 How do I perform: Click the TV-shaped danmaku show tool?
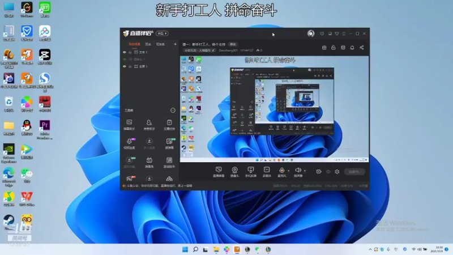(x=149, y=163)
